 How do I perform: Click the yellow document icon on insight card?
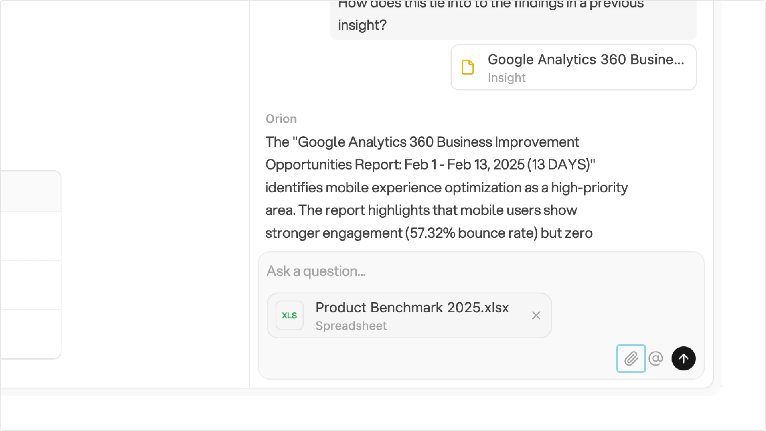pyautogui.click(x=468, y=67)
